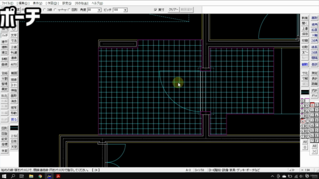Select the 寸法 dimension tool
The height and width of the screenshot is (179, 319).
[x=14, y=41]
